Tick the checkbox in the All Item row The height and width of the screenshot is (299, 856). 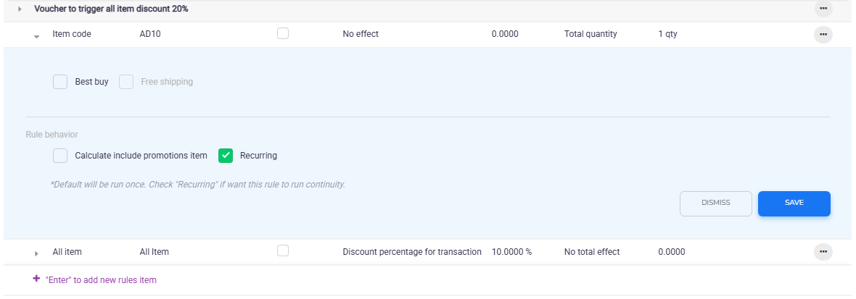coord(283,250)
